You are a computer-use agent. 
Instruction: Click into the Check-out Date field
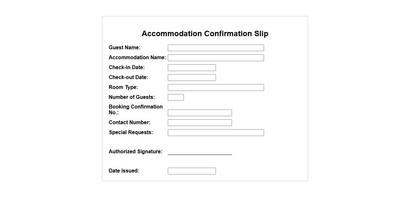click(x=192, y=78)
